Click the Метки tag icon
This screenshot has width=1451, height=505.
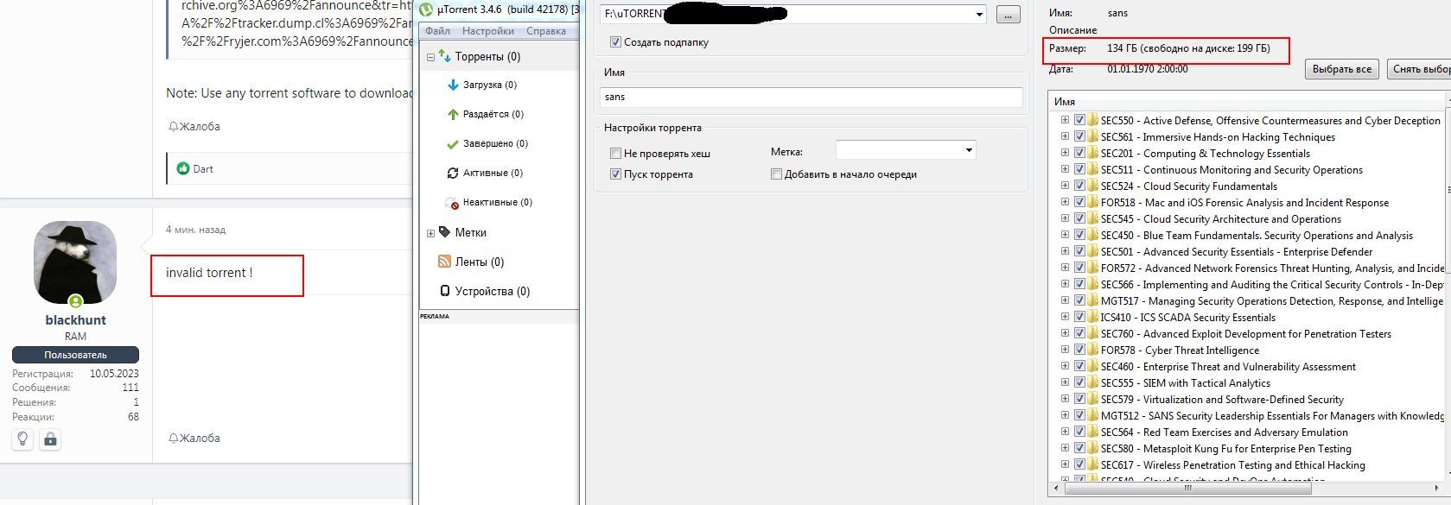point(444,232)
